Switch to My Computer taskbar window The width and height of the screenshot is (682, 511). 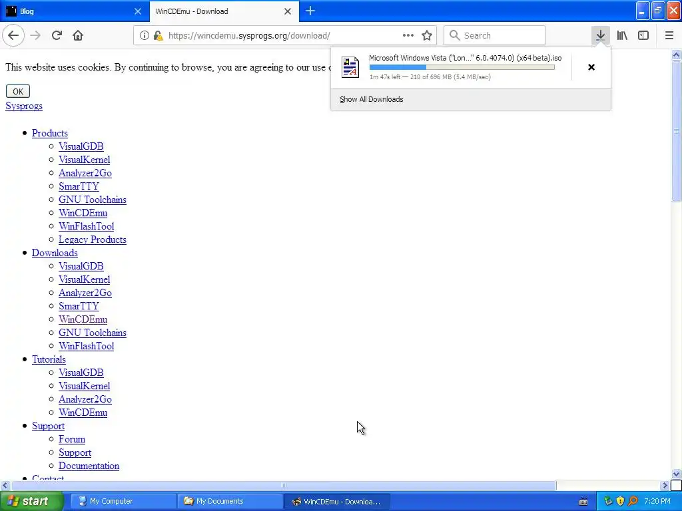coord(123,502)
